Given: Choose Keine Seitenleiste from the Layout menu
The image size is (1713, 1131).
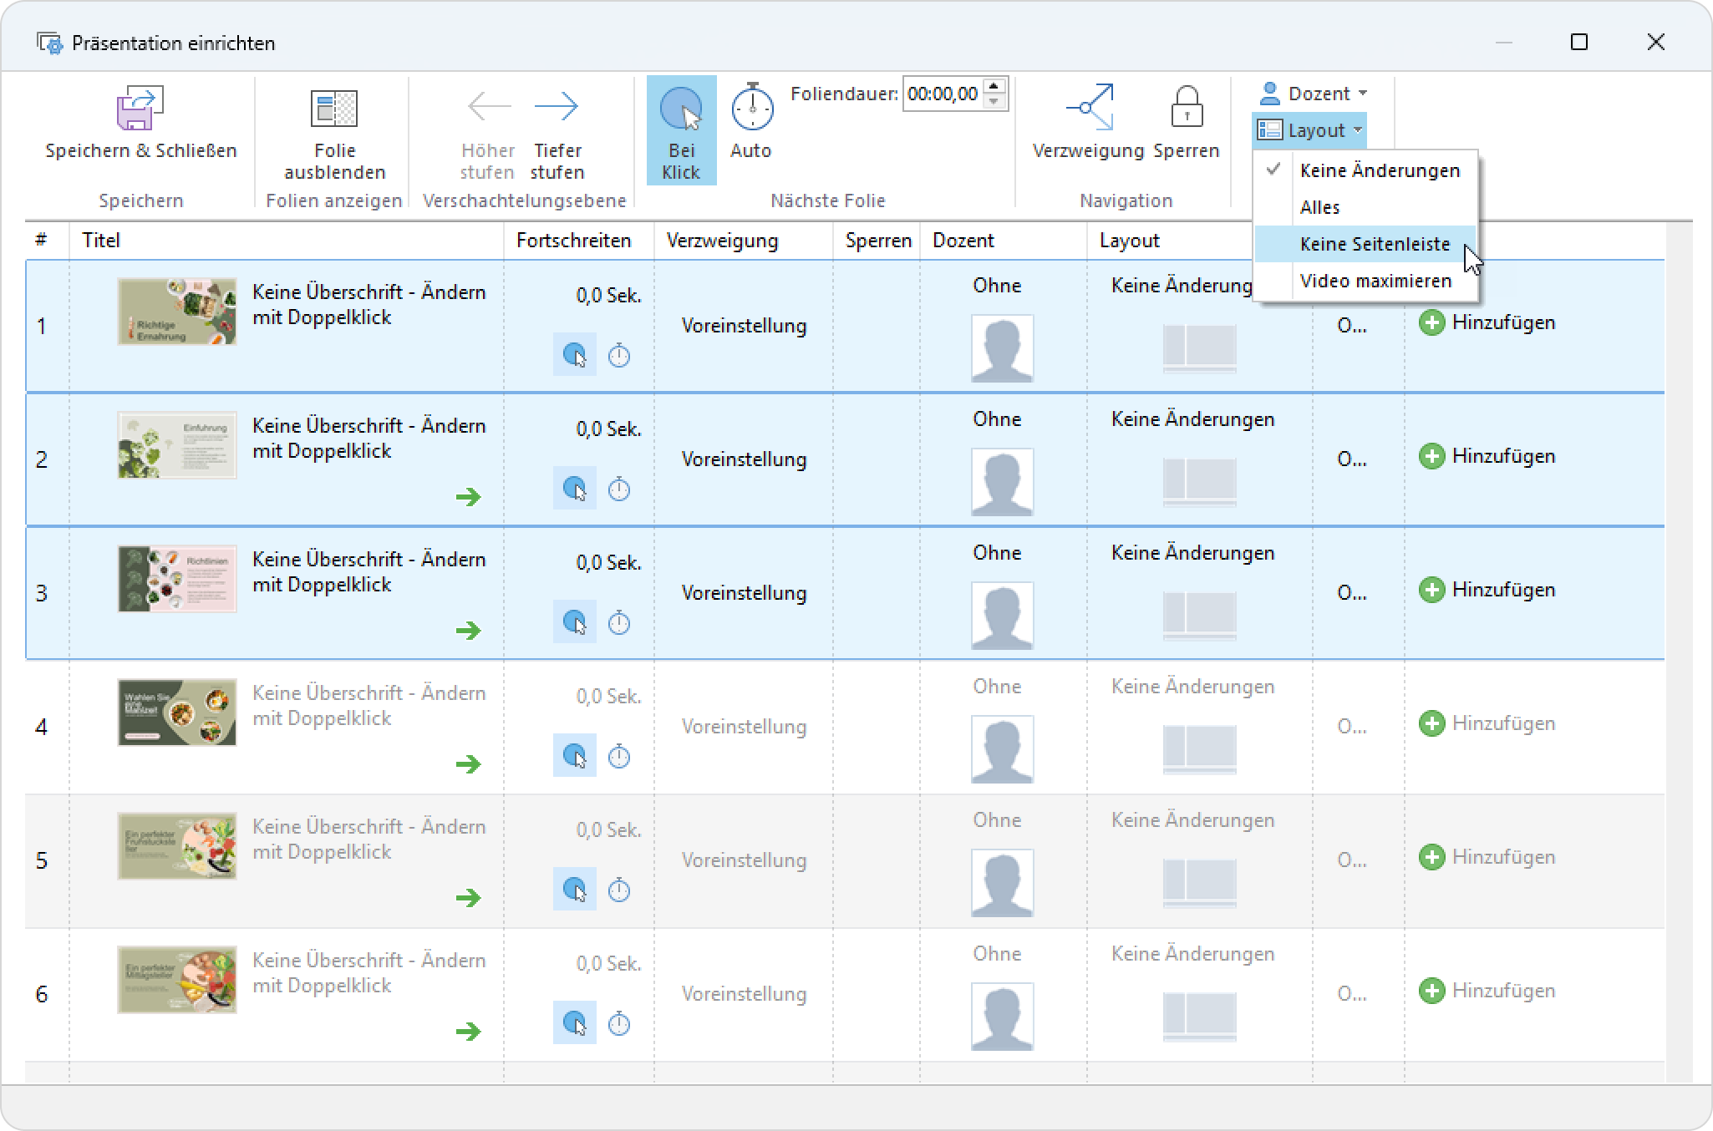Looking at the screenshot, I should (1365, 244).
